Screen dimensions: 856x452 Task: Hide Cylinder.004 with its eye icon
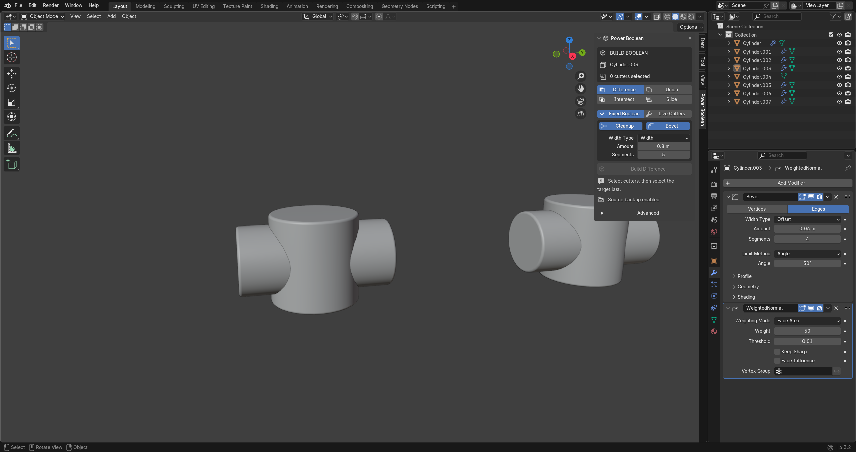point(839,77)
